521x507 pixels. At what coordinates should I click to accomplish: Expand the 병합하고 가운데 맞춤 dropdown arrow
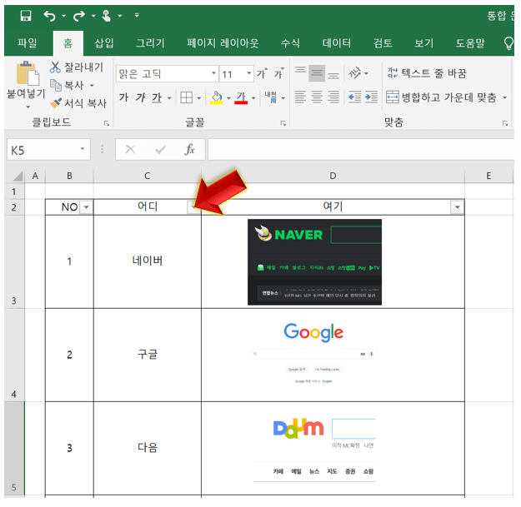pyautogui.click(x=504, y=98)
